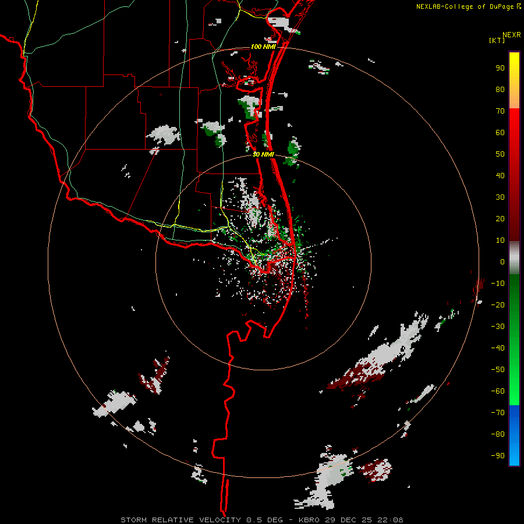The height and width of the screenshot is (524, 524).
Task: Click the -40 value on the velocity scale
Action: click(x=498, y=348)
